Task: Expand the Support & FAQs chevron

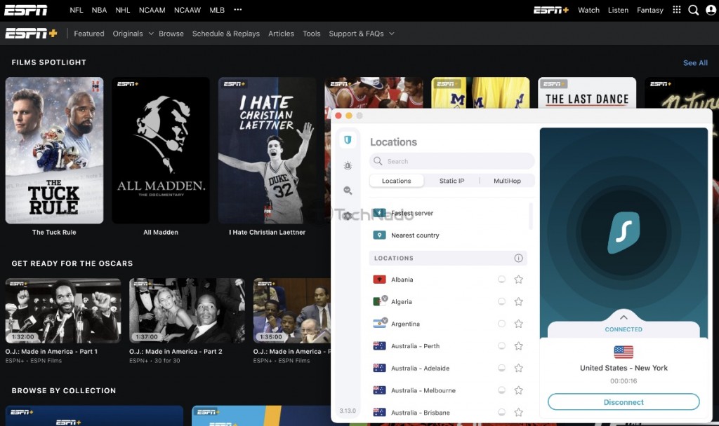Action: [392, 34]
